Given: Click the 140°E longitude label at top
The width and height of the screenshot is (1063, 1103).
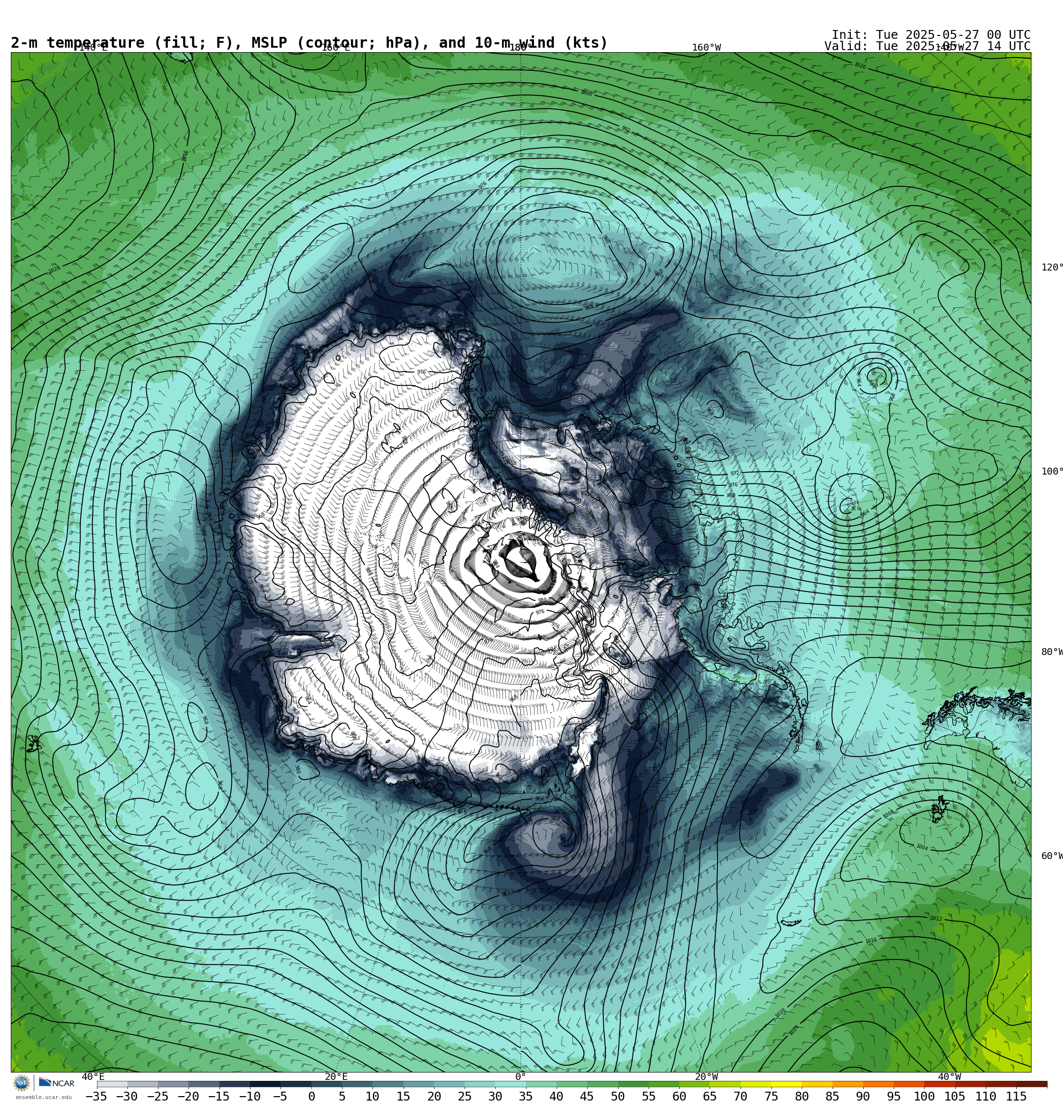Looking at the screenshot, I should click(93, 48).
